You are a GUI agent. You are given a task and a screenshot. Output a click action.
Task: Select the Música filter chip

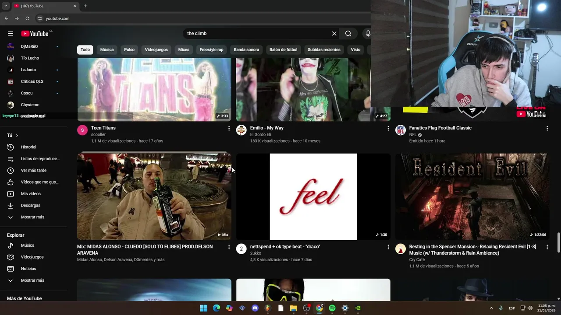click(x=107, y=49)
